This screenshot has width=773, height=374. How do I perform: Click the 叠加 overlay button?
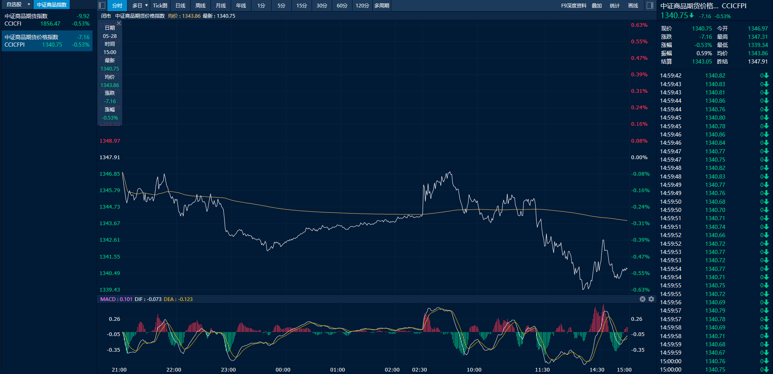[x=597, y=5]
